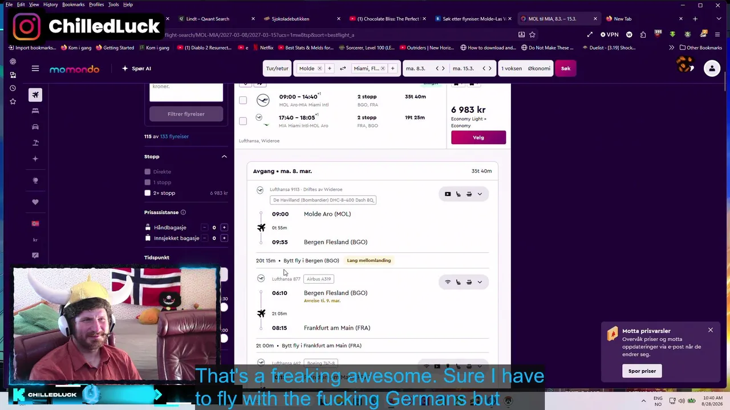Switch to the New Tab tab
The width and height of the screenshot is (730, 410).
click(644, 19)
